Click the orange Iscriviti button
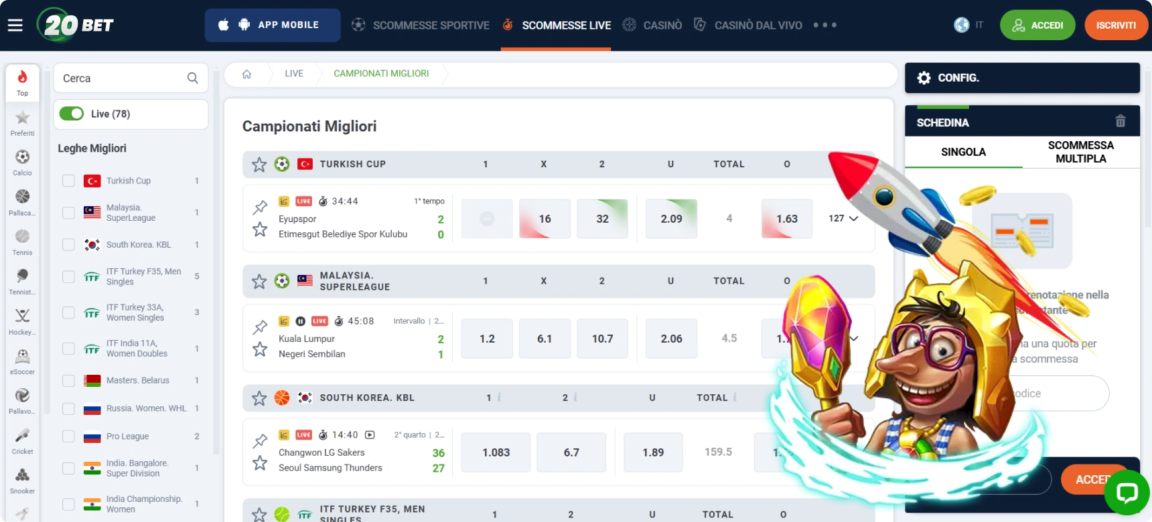Image resolution: width=1152 pixels, height=522 pixels. tap(1116, 25)
